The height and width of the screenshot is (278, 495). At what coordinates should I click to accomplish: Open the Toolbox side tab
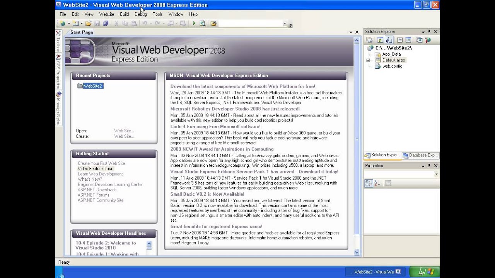(x=58, y=41)
